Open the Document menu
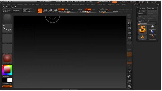This screenshot has width=162, height=91. point(20,5)
